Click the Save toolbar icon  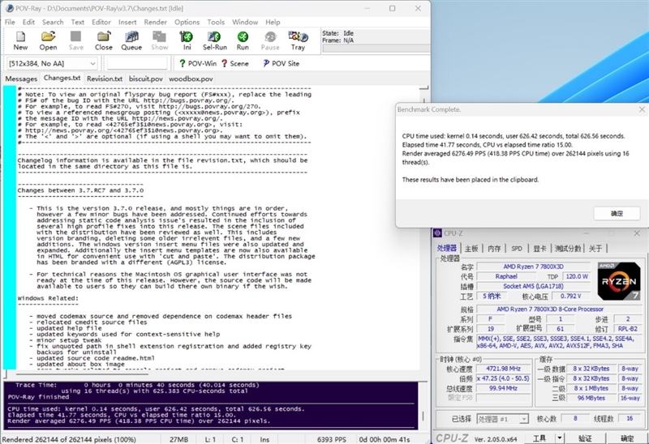75,41
